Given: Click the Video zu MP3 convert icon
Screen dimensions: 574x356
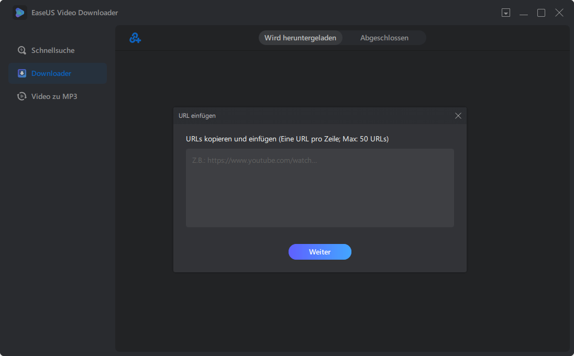Looking at the screenshot, I should 22,96.
